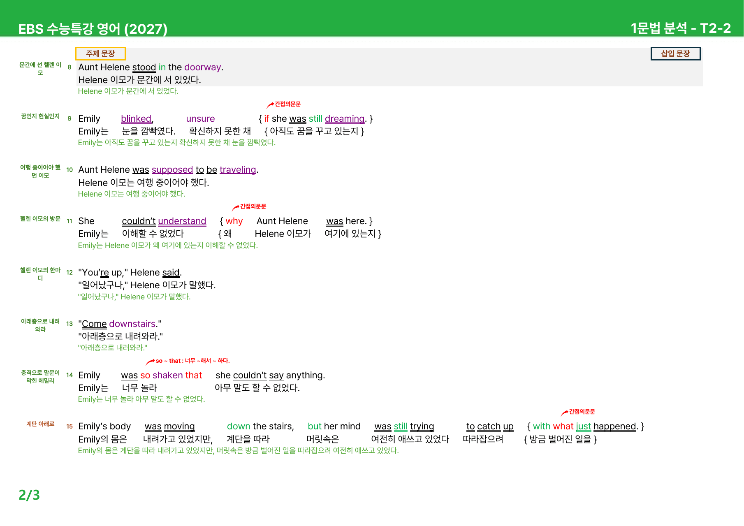744x526 pixels.
Task: Click the word 'doorway' in sentence 8
Action: coord(203,67)
